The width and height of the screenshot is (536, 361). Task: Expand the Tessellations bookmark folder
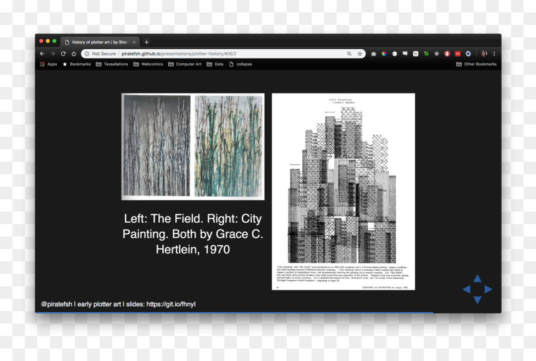point(112,64)
